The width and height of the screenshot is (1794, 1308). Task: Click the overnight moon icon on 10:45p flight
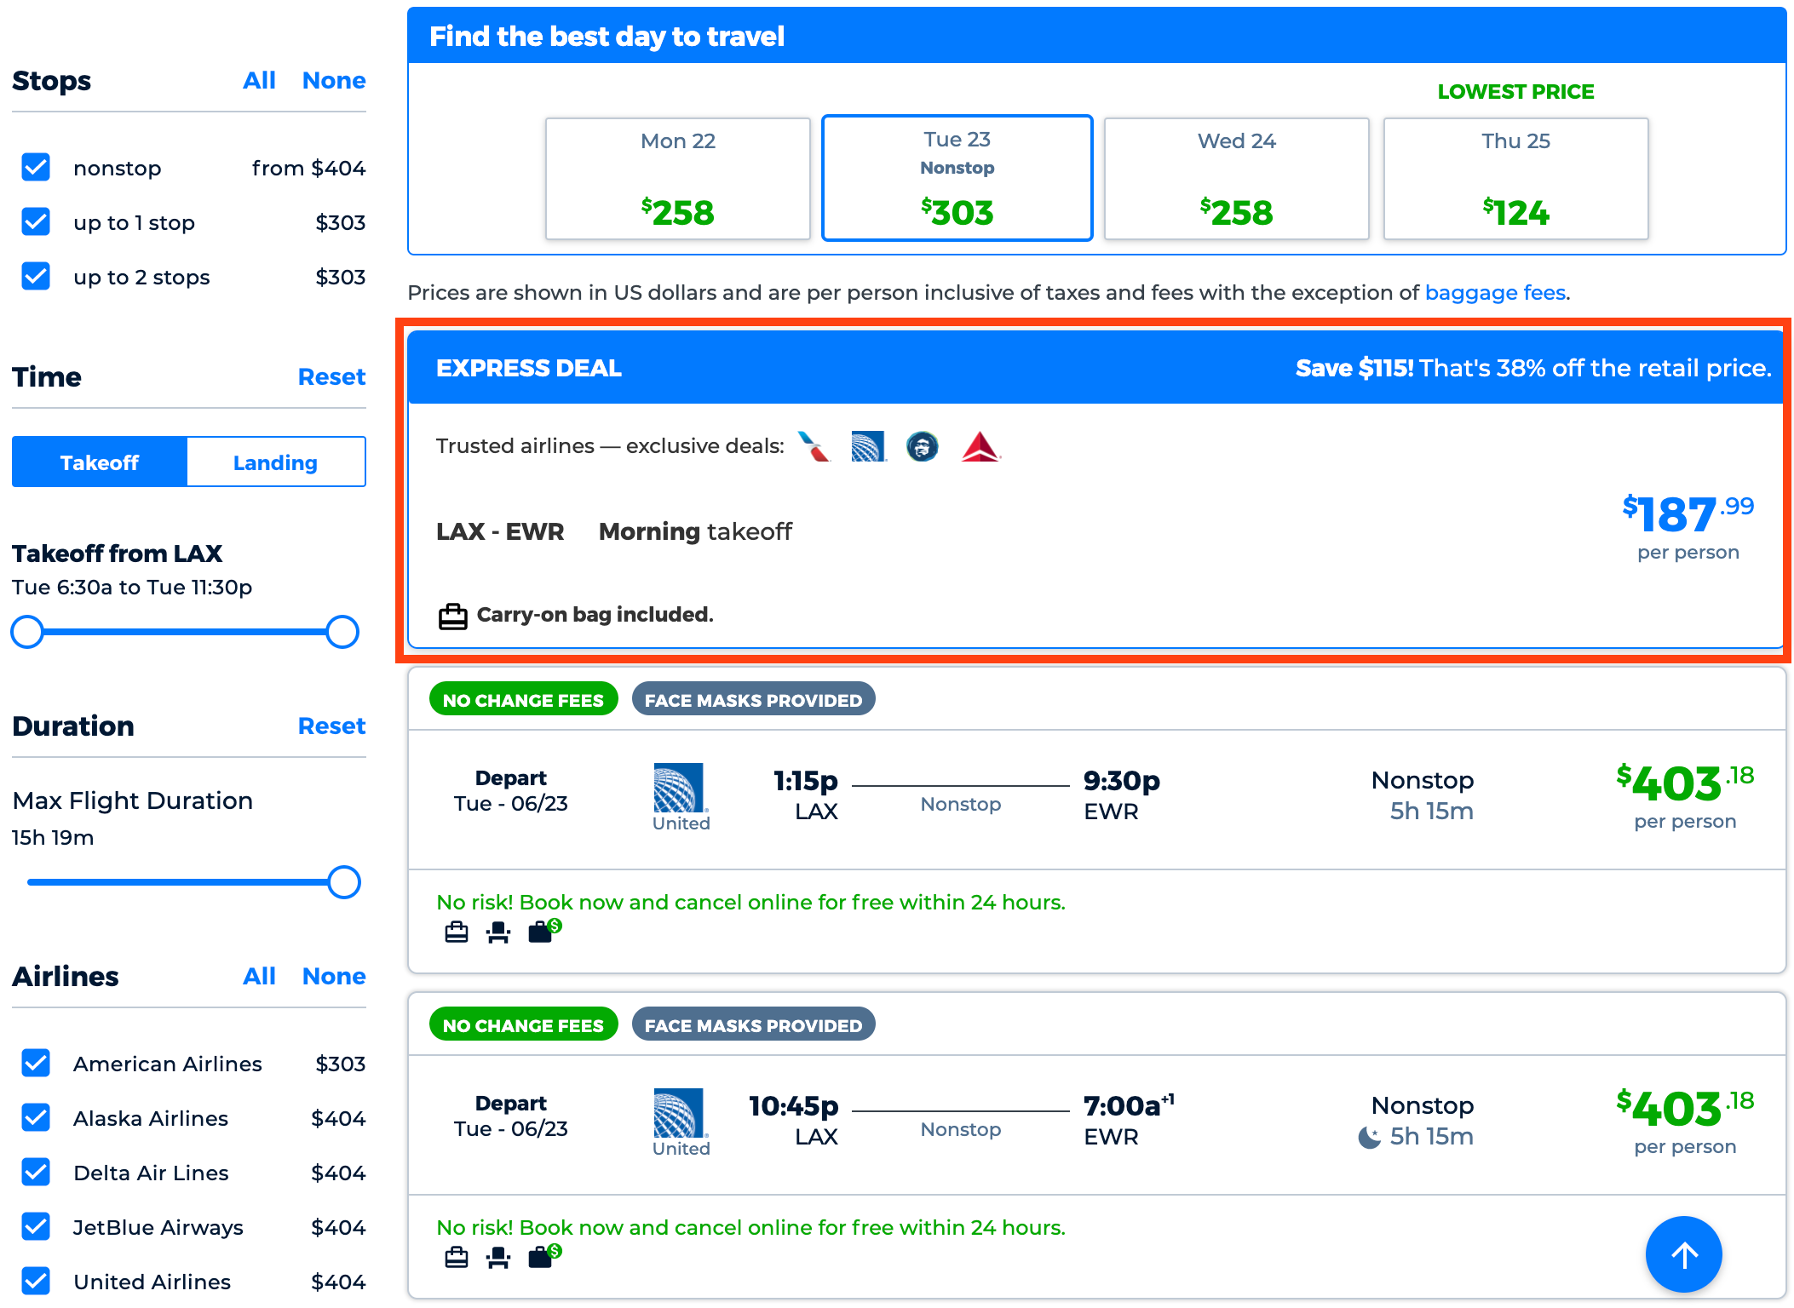[x=1369, y=1137]
